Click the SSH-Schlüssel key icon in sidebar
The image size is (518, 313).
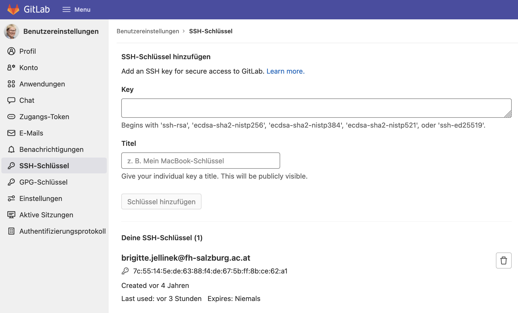click(11, 166)
